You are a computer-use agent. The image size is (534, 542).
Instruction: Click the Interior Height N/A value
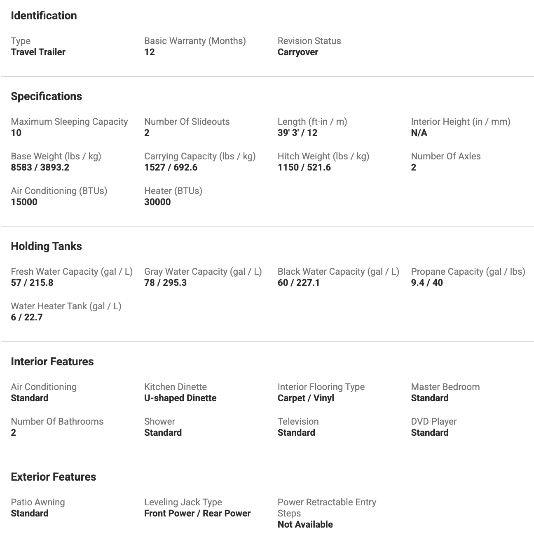[419, 133]
